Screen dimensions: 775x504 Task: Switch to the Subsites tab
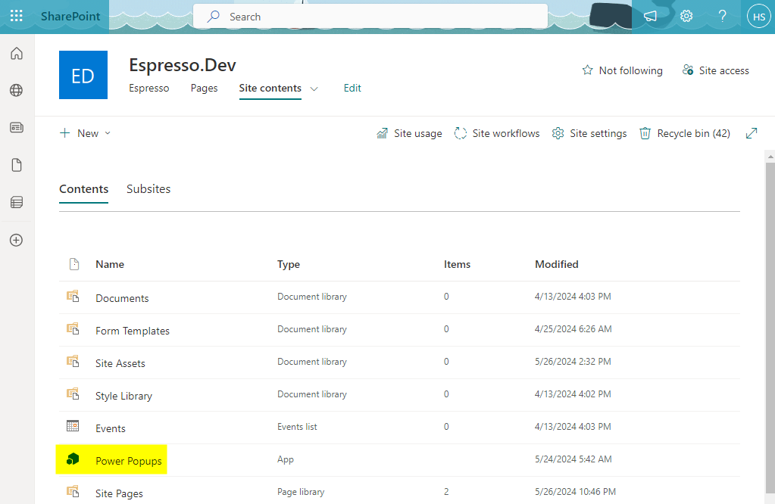click(148, 189)
